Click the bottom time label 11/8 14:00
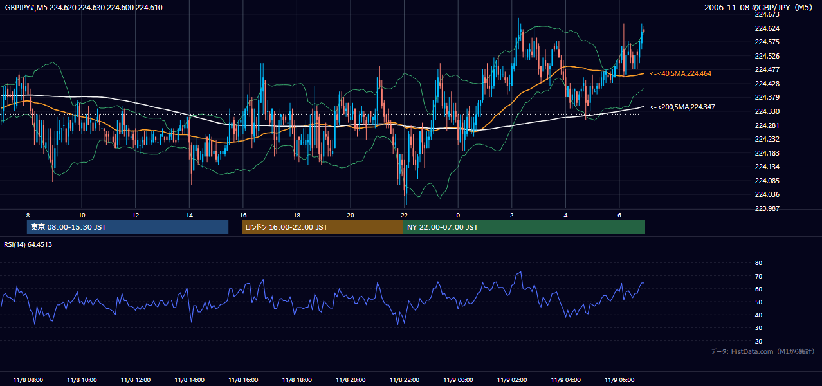This screenshot has height=386, width=822. pos(189,380)
